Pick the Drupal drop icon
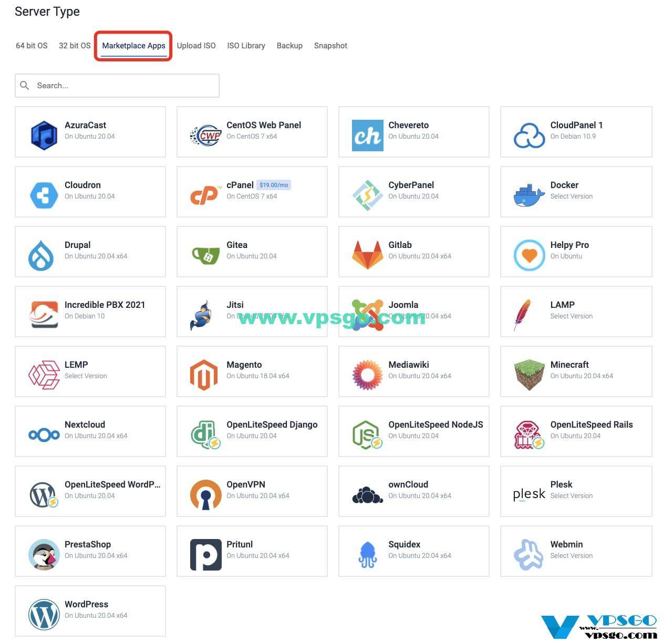This screenshot has height=642, width=663. click(x=41, y=255)
